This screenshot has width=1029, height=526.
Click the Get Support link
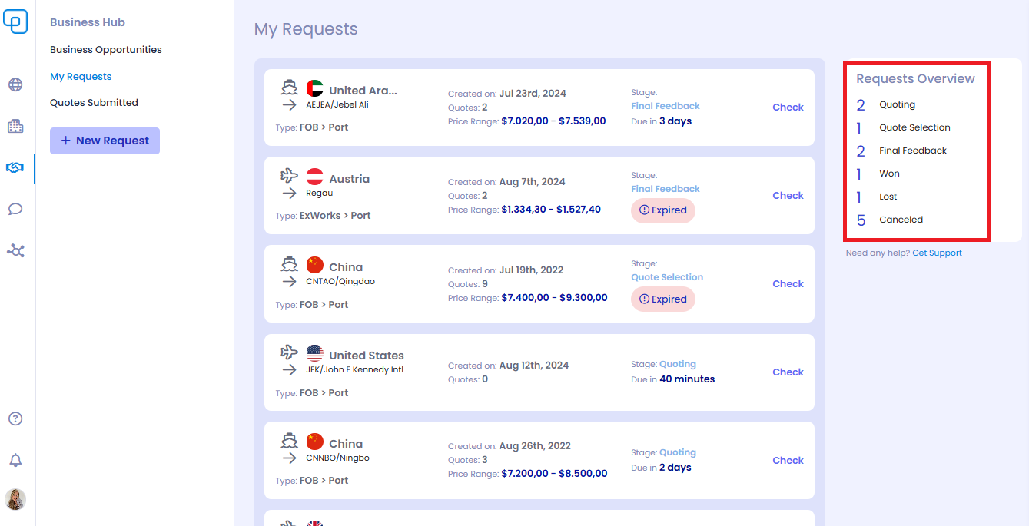[x=937, y=253]
